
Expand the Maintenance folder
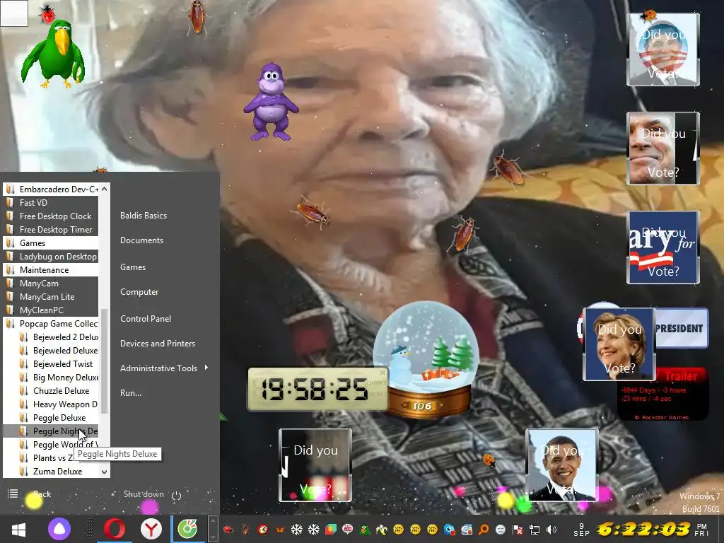pyautogui.click(x=51, y=270)
